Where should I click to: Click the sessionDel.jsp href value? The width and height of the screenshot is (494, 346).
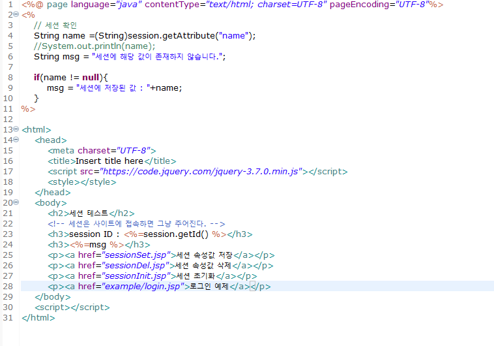click(x=136, y=266)
